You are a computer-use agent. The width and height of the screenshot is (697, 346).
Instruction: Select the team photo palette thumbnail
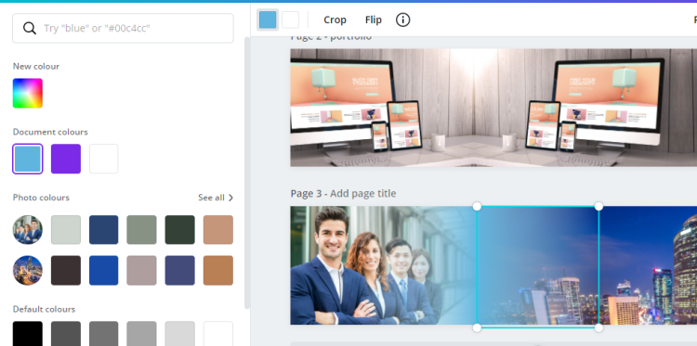tap(28, 230)
